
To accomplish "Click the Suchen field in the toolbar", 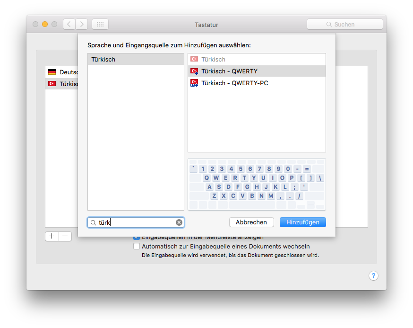I will 345,24.
